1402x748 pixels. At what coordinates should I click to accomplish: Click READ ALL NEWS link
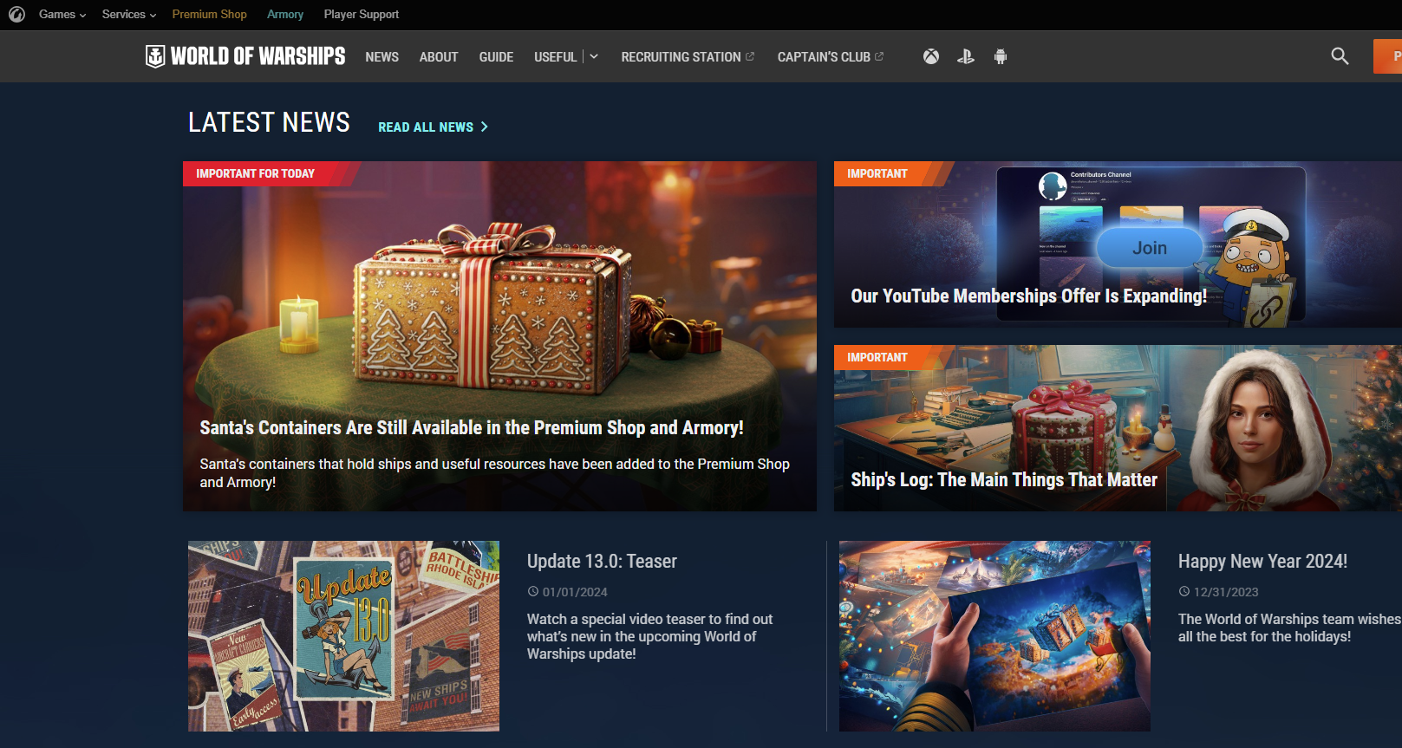point(434,127)
